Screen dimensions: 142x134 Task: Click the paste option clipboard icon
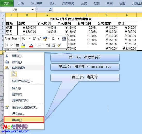pos(14,74)
